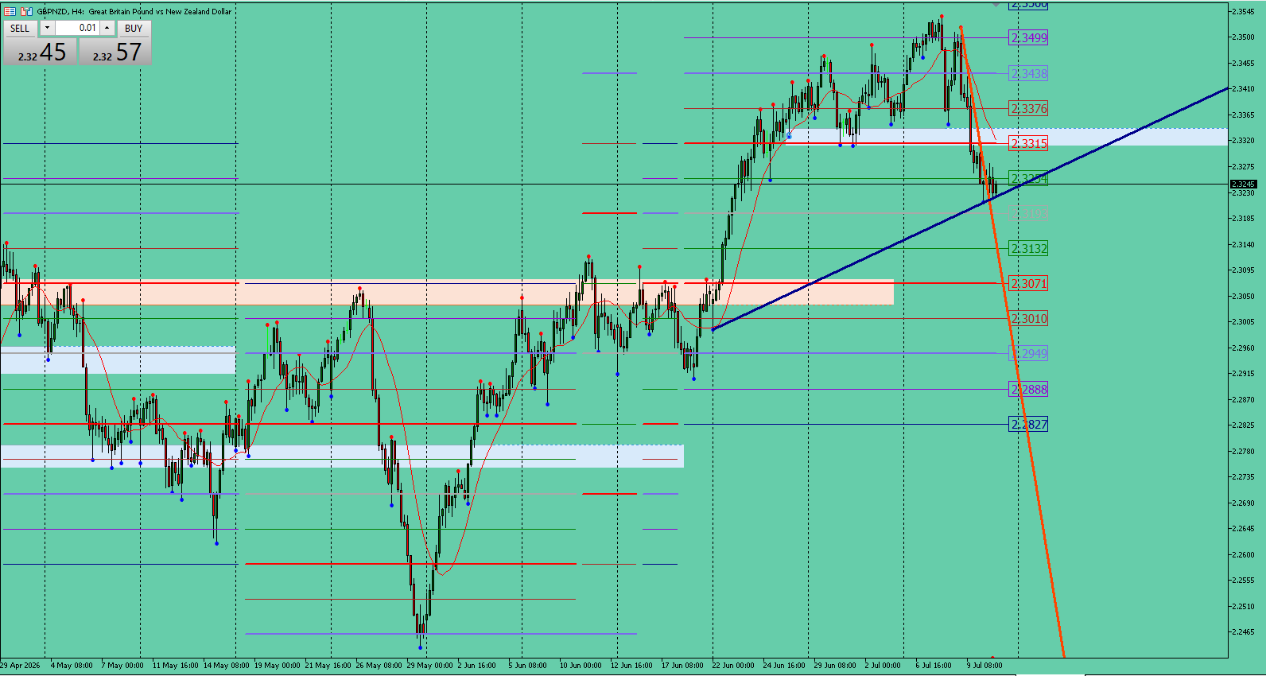
Task: Select the 2.3071 red level label
Action: pos(1028,283)
